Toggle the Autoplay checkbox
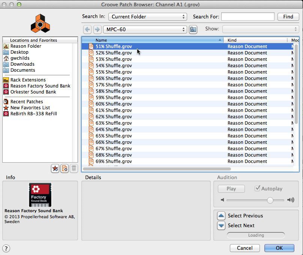303x255 pixels. 257,188
